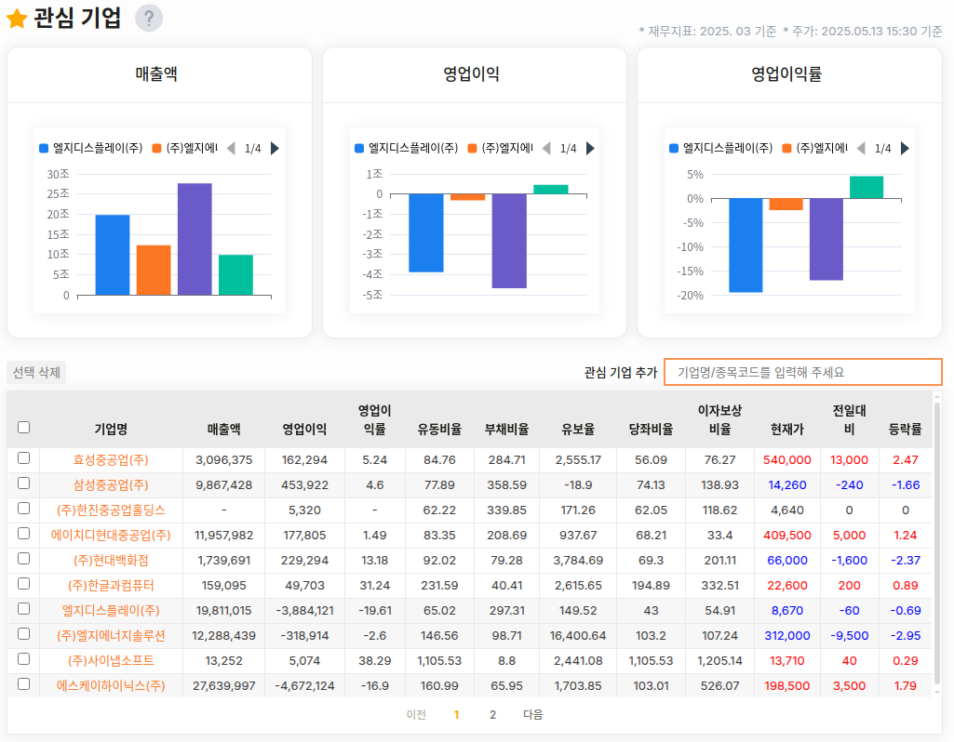Check the box for 엘지디스플레이(주)
Image resolution: width=954 pixels, height=742 pixels.
23,609
